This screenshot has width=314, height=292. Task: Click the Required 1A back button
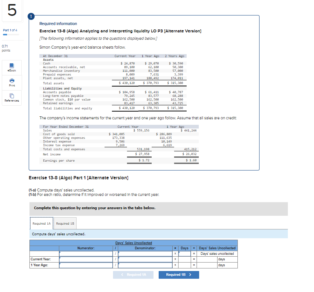pyautogui.click(x=133, y=275)
